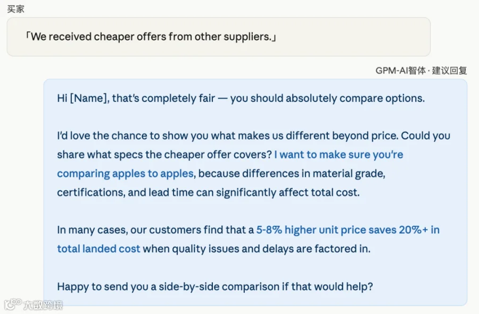Click the "certifications, and lead time" line
Viewport: 479px width, 314px height.
pos(208,192)
